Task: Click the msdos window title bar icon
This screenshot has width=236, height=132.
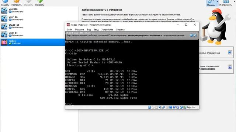Action: click(x=68, y=25)
